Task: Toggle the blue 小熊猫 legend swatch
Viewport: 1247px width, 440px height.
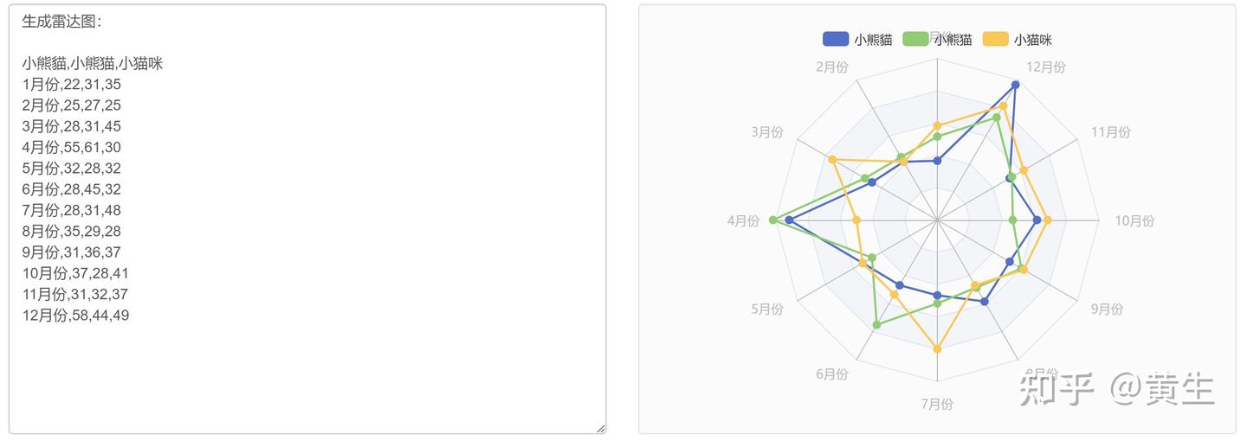Action: coord(835,39)
